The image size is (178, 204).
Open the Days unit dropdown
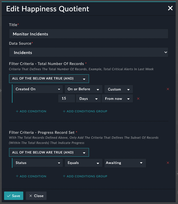[x=88, y=99]
